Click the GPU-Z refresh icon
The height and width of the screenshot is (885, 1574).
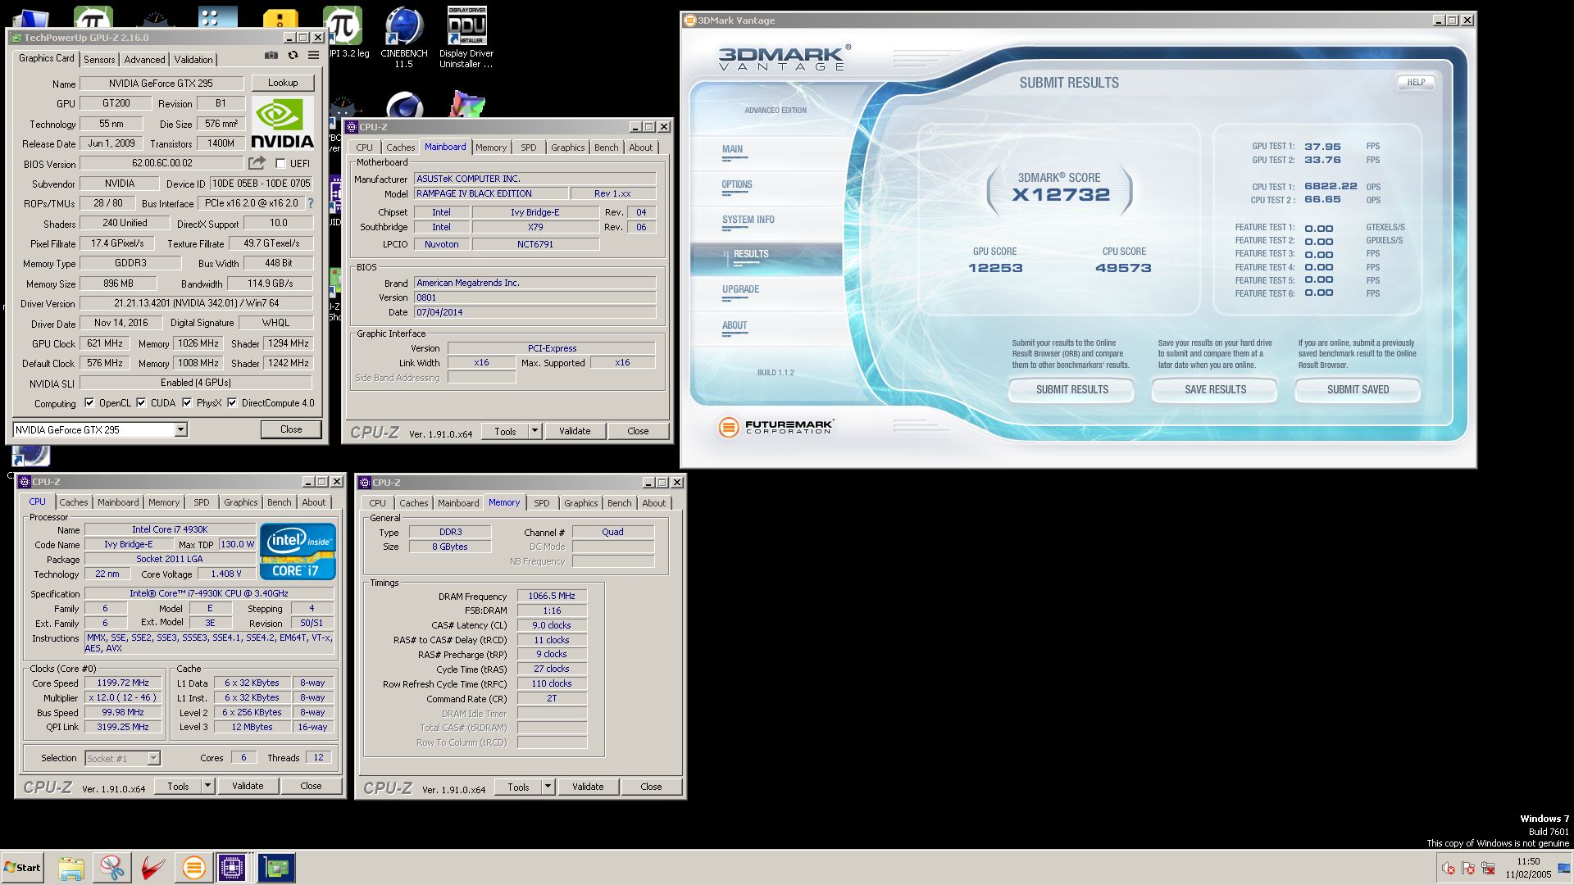pos(293,56)
